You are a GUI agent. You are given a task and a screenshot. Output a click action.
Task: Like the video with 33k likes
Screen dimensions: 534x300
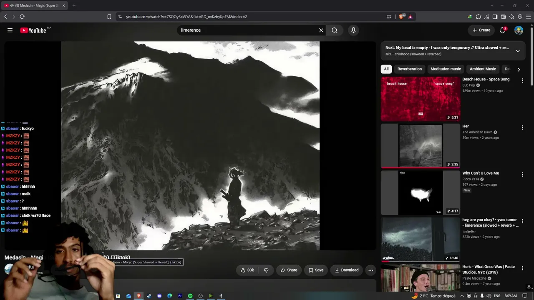click(x=247, y=270)
